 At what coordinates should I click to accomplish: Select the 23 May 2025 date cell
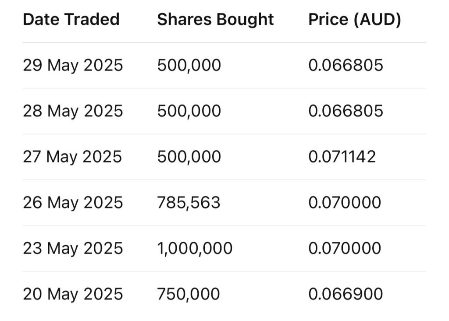(73, 248)
